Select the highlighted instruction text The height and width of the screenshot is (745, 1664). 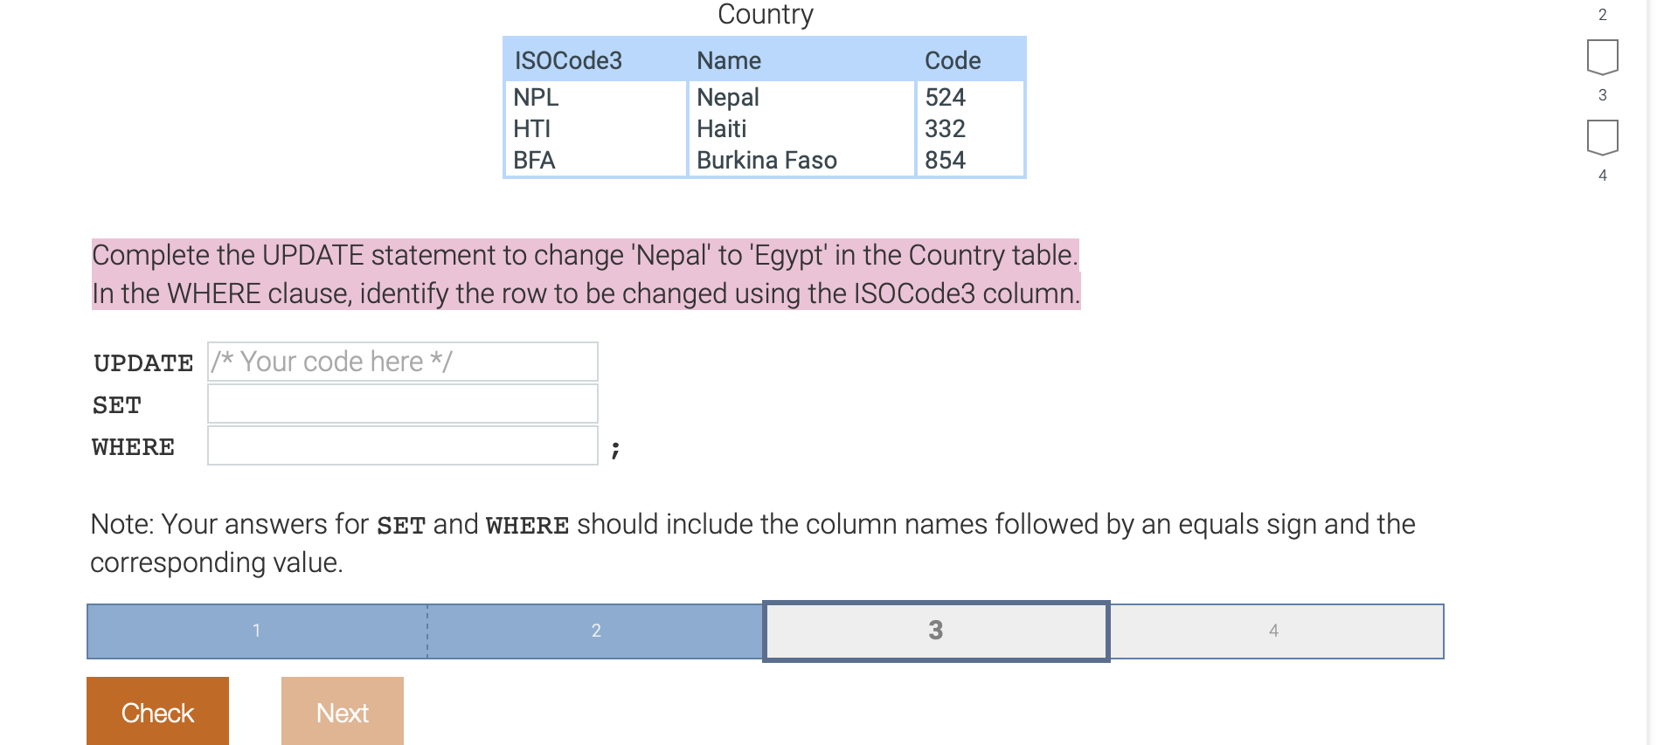click(586, 274)
